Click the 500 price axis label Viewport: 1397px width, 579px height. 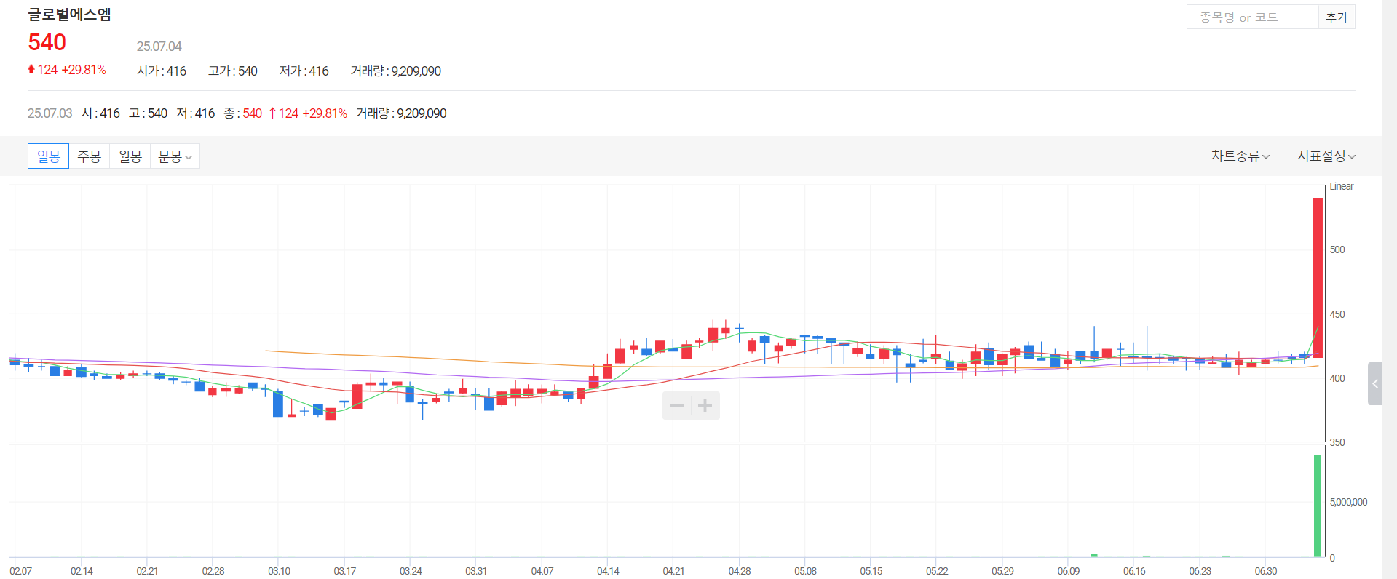pos(1337,249)
